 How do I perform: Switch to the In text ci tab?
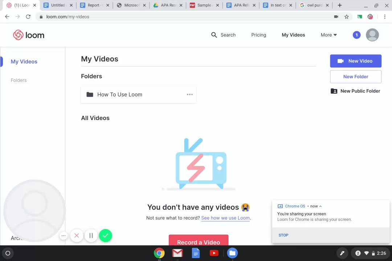point(277,5)
